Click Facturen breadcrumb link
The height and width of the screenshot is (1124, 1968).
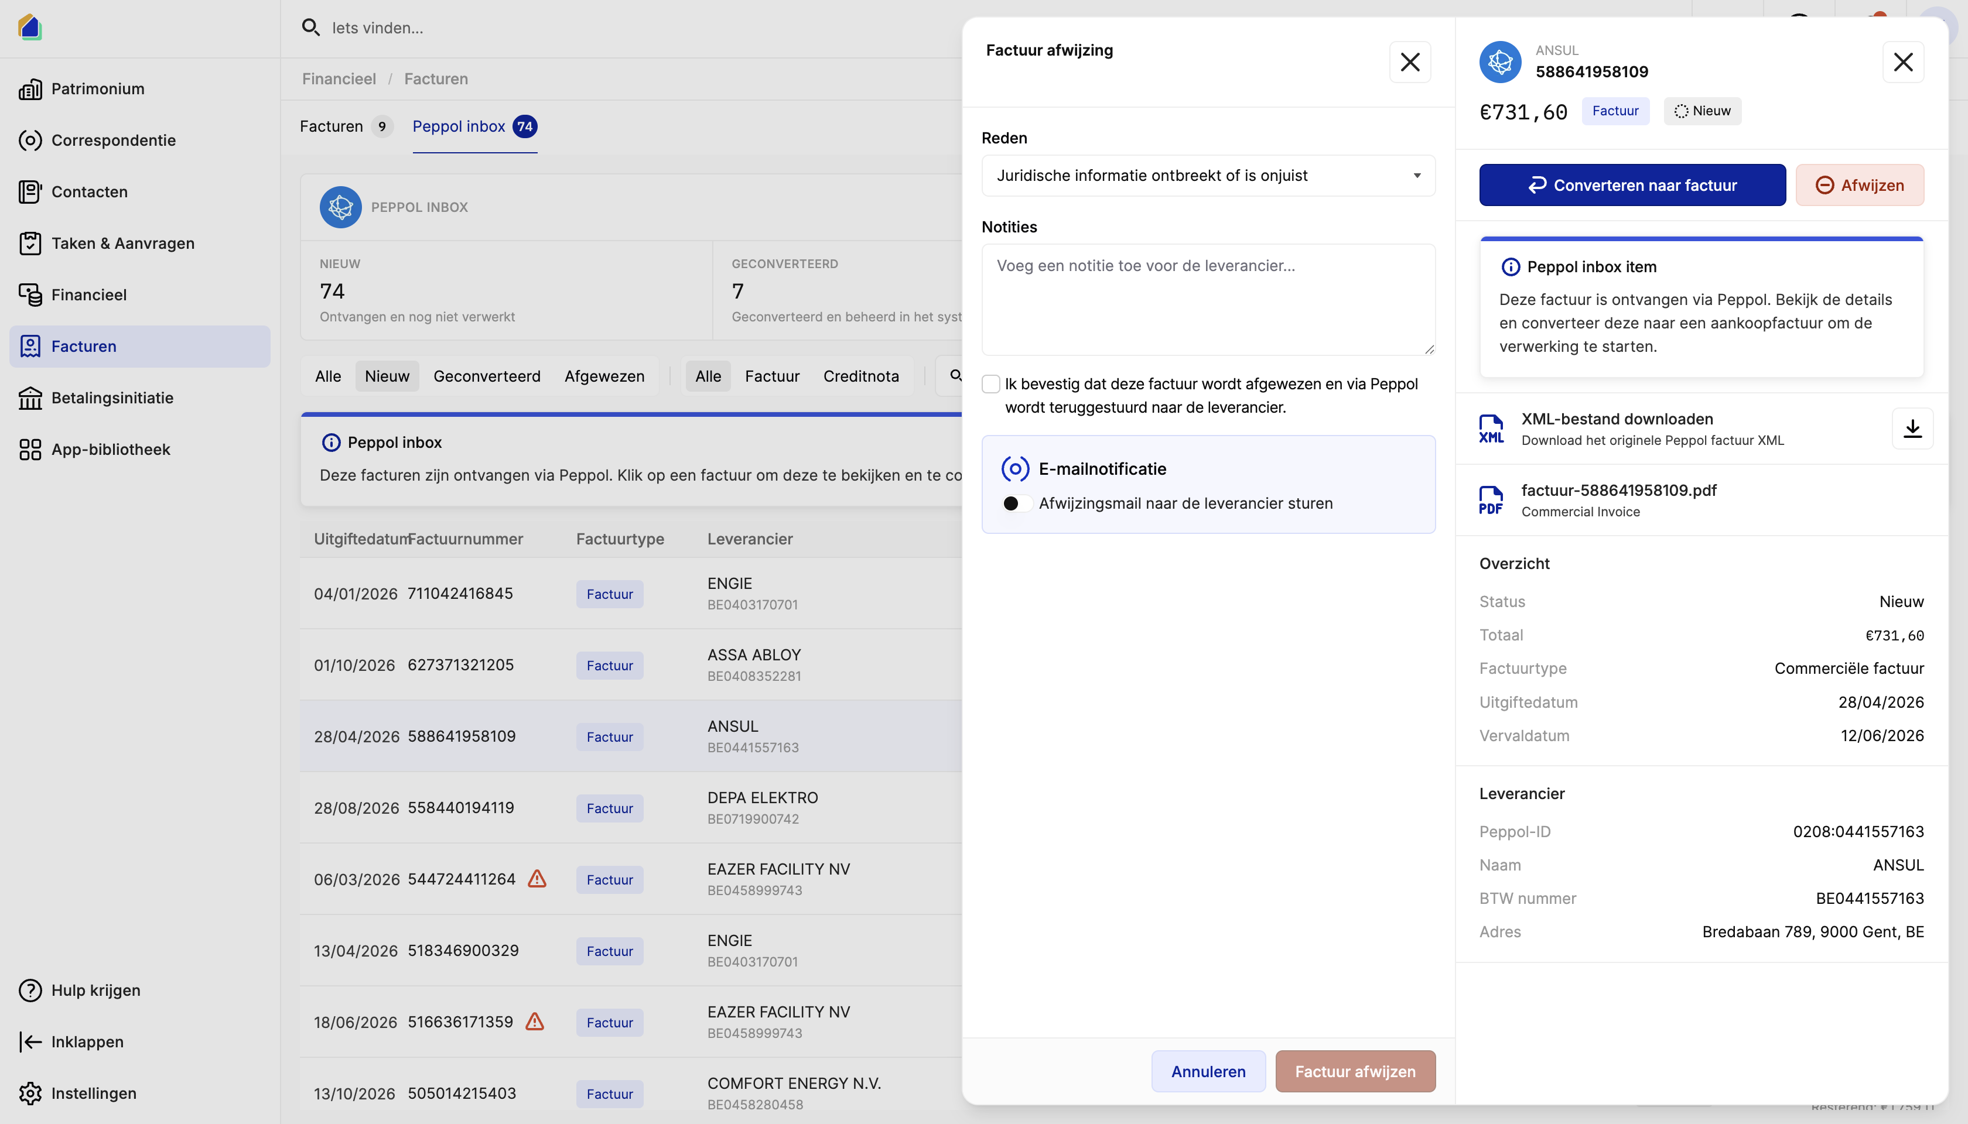click(x=436, y=79)
